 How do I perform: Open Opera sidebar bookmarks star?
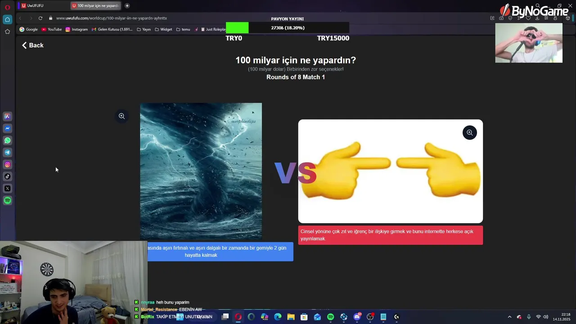click(x=7, y=31)
